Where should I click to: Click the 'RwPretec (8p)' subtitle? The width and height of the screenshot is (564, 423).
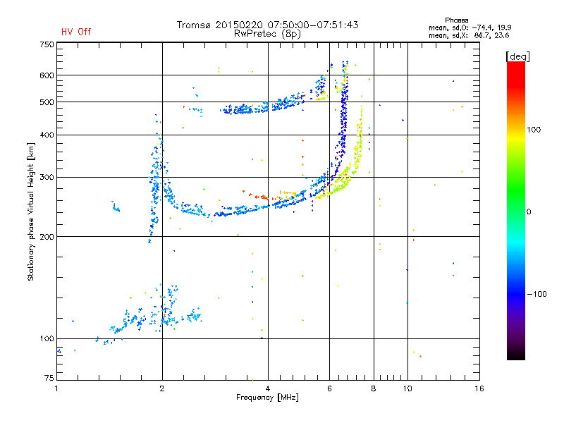point(267,34)
